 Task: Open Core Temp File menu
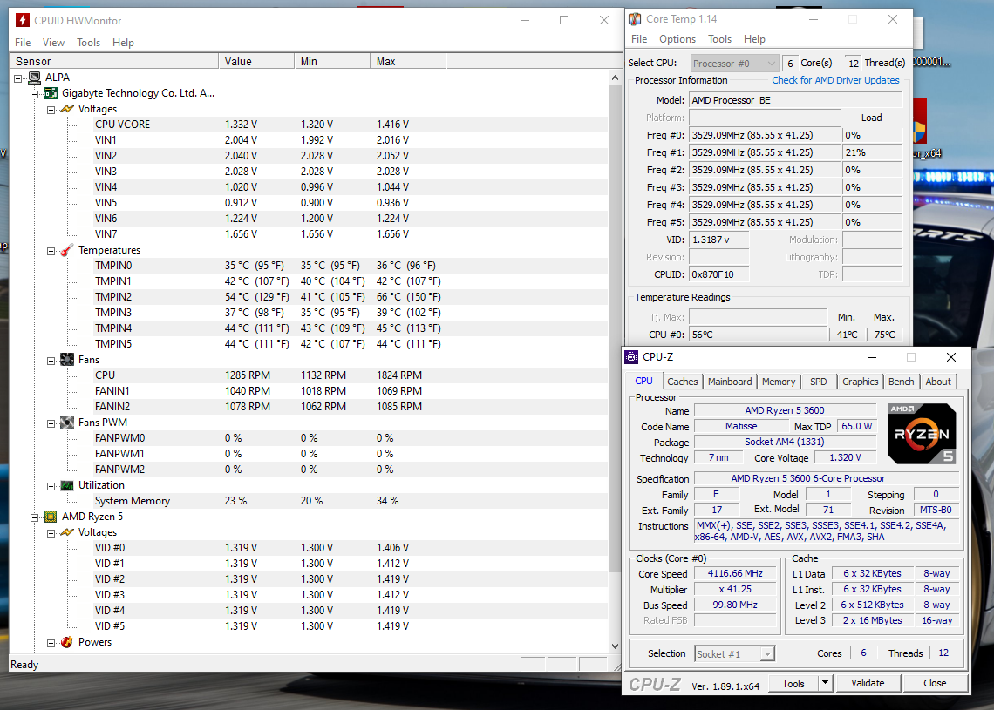tap(639, 39)
